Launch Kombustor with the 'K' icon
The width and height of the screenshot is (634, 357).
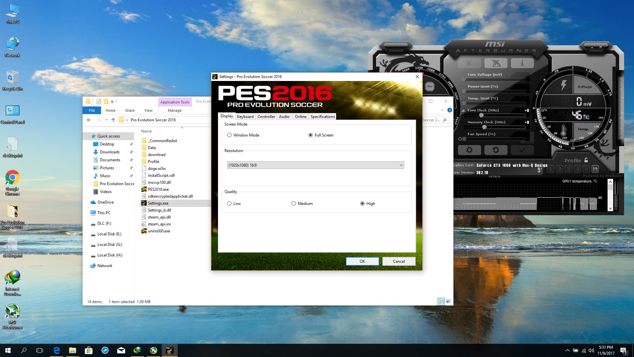(x=470, y=63)
